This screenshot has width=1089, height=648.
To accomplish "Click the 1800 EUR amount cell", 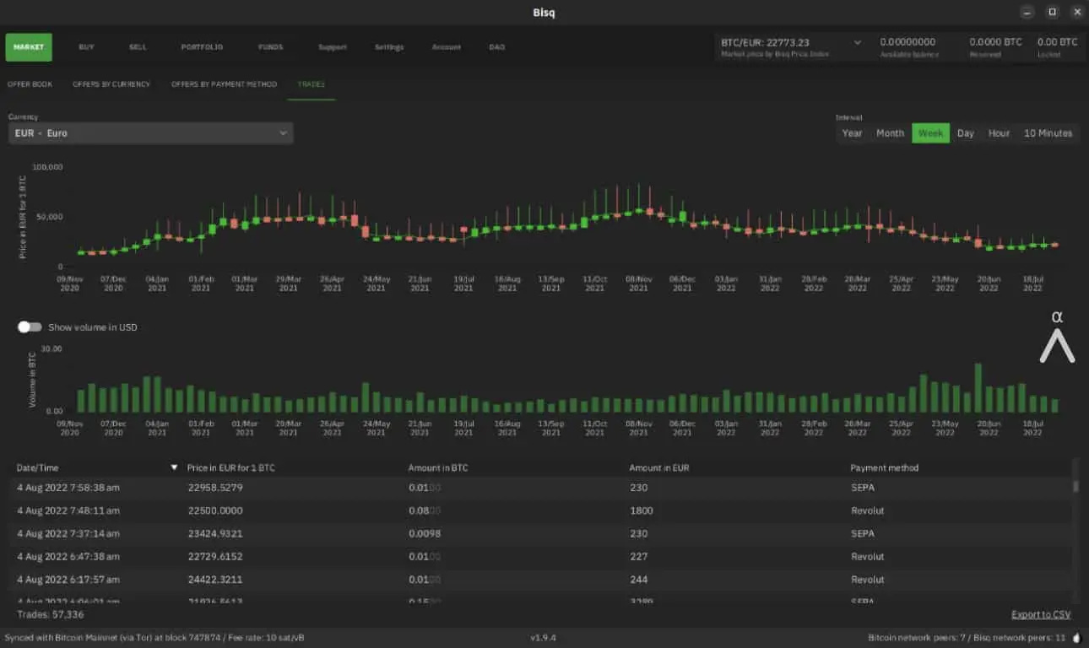I will click(640, 510).
